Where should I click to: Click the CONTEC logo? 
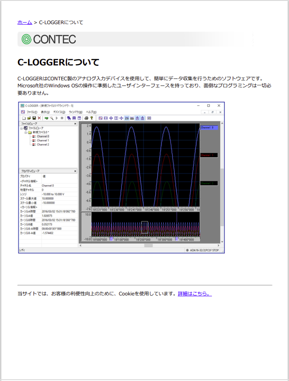49,39
